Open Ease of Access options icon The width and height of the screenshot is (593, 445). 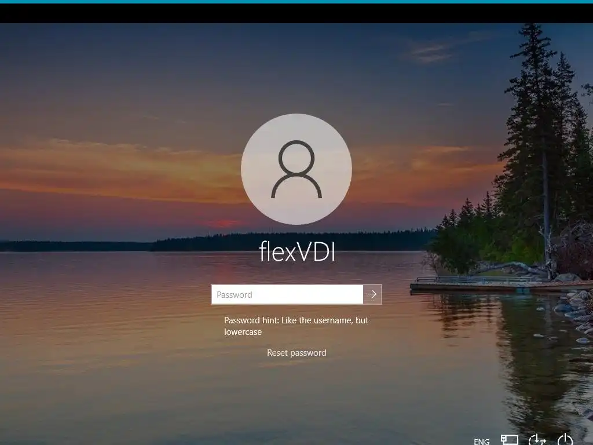pyautogui.click(x=537, y=440)
